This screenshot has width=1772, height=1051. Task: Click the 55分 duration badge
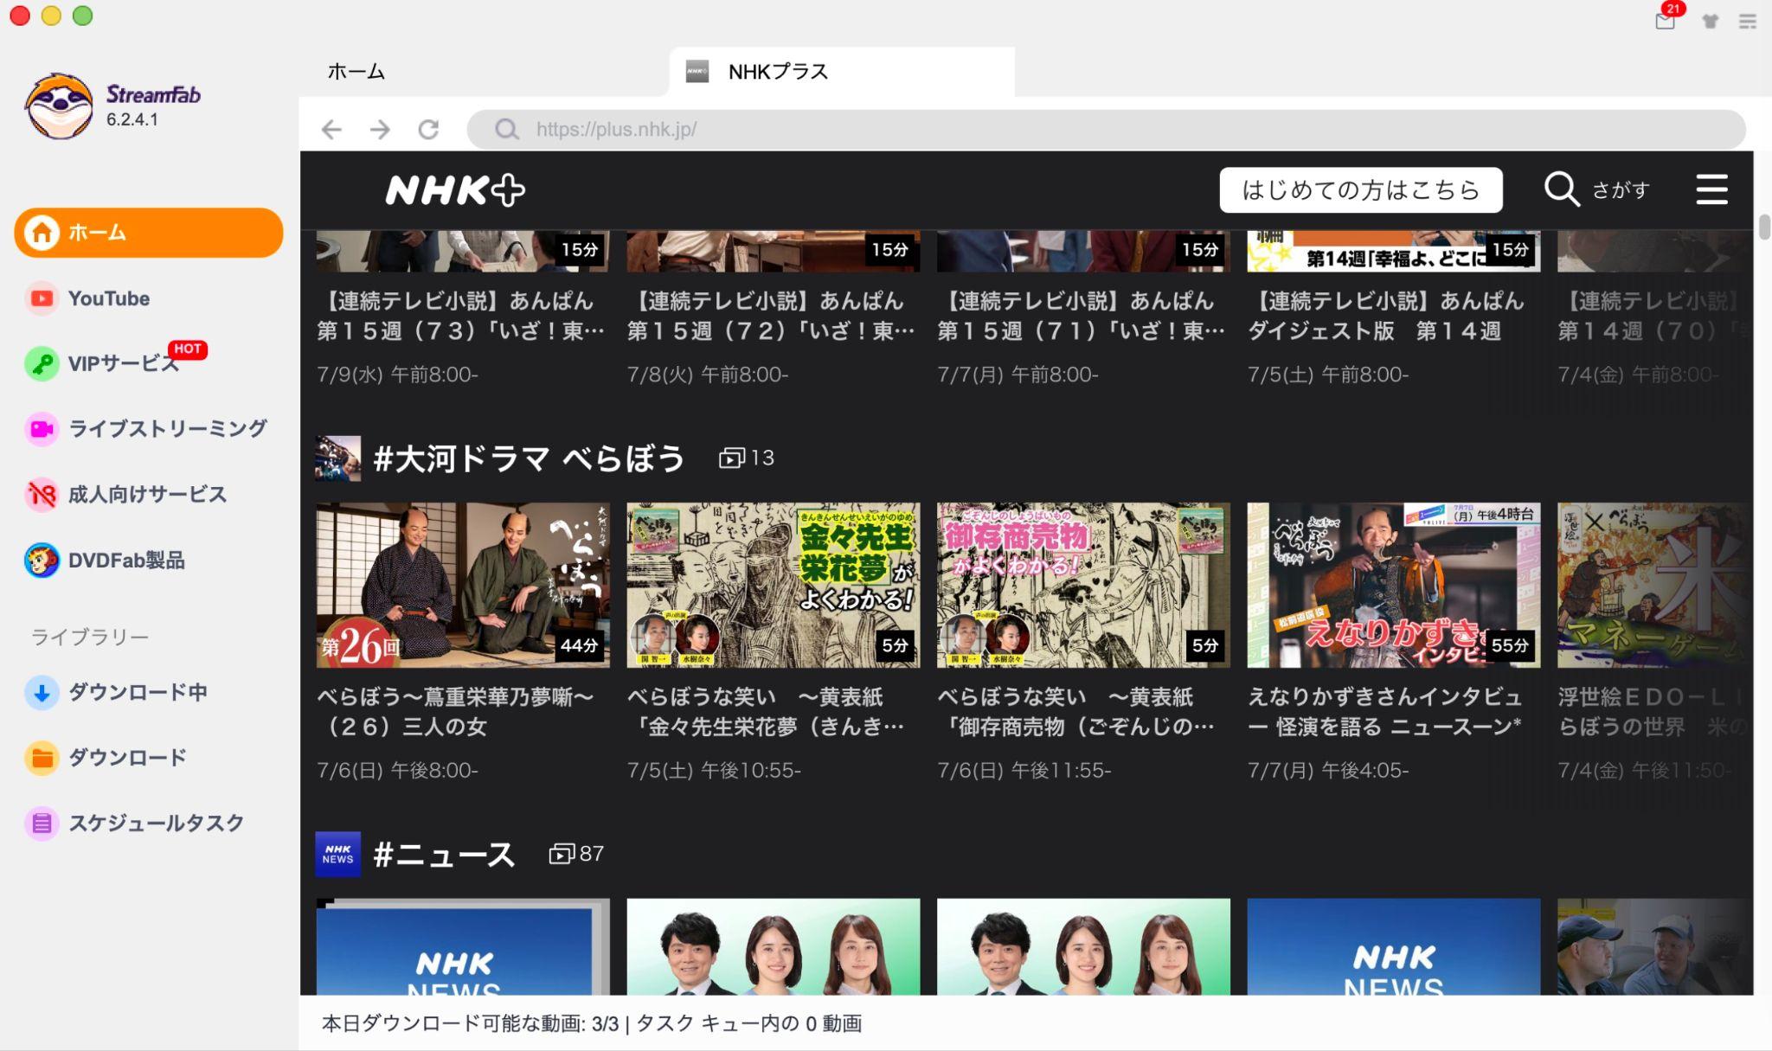tap(1510, 645)
